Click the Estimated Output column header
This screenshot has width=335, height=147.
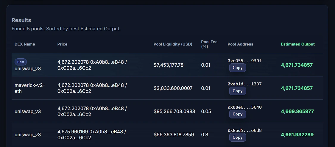[x=297, y=44]
